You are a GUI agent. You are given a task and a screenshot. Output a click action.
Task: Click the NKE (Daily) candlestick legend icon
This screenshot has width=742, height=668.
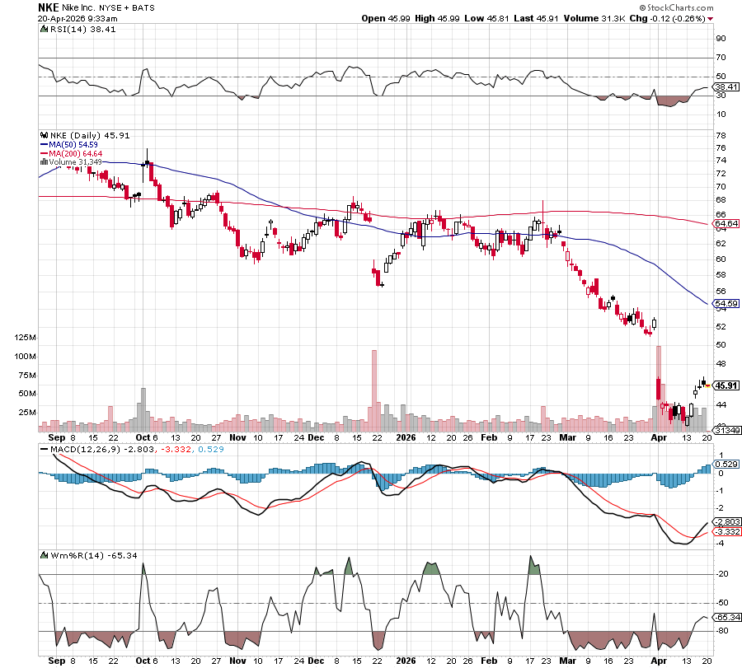pyautogui.click(x=44, y=135)
